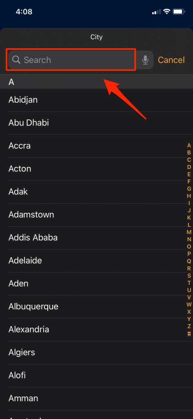Screen dimensions: 193x419
Task: Select Abidjan from the city list
Action: tap(96, 100)
